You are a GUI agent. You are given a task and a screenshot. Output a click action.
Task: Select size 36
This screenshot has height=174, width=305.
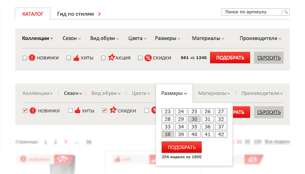pos(207,127)
